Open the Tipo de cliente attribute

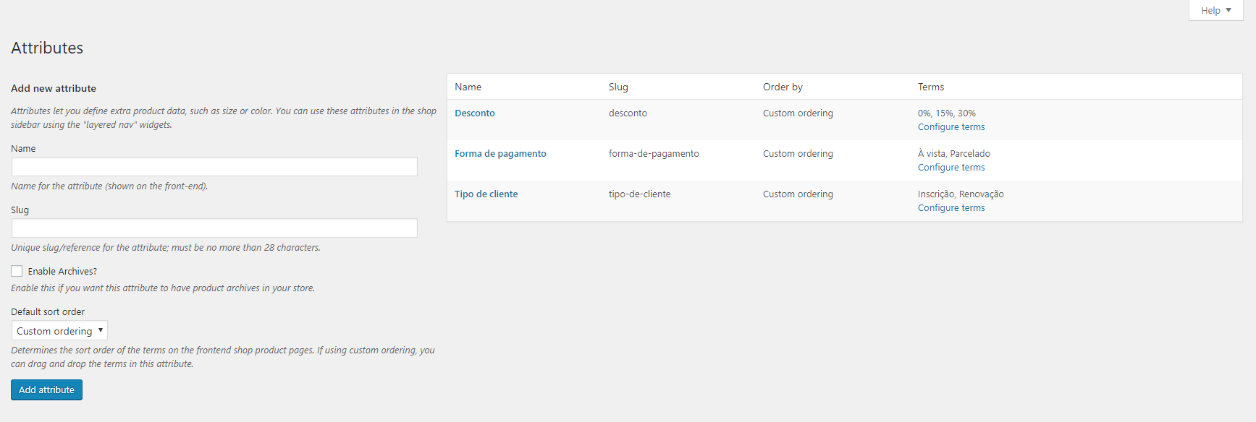point(486,194)
